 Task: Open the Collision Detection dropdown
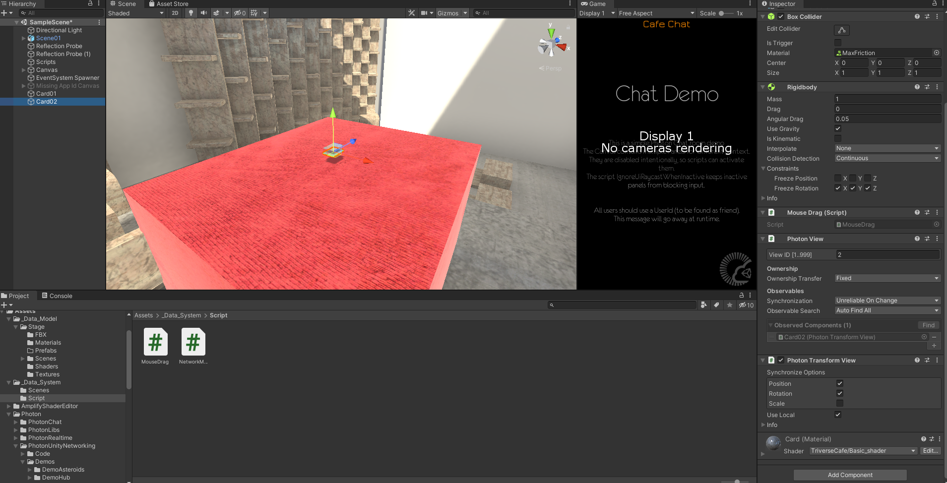point(887,159)
